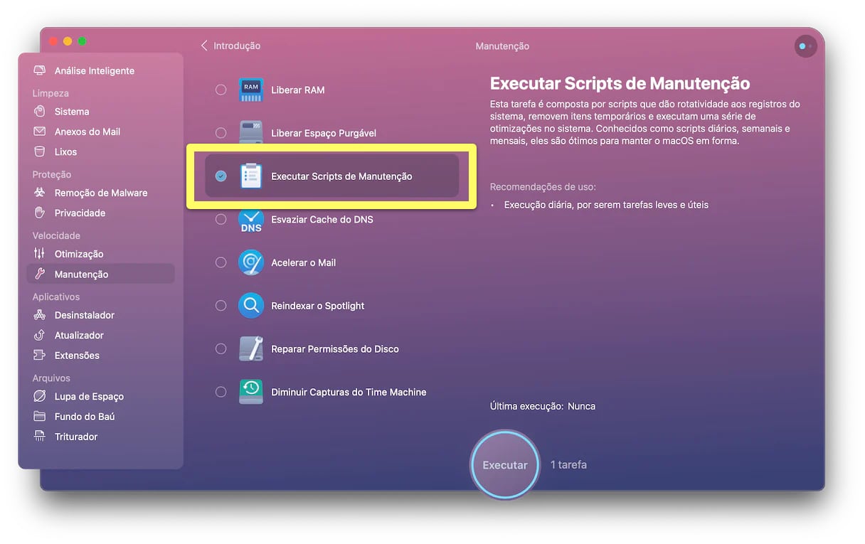Enable the Liberar RAM checkbox
The width and height of the screenshot is (865, 544).
[x=221, y=90]
